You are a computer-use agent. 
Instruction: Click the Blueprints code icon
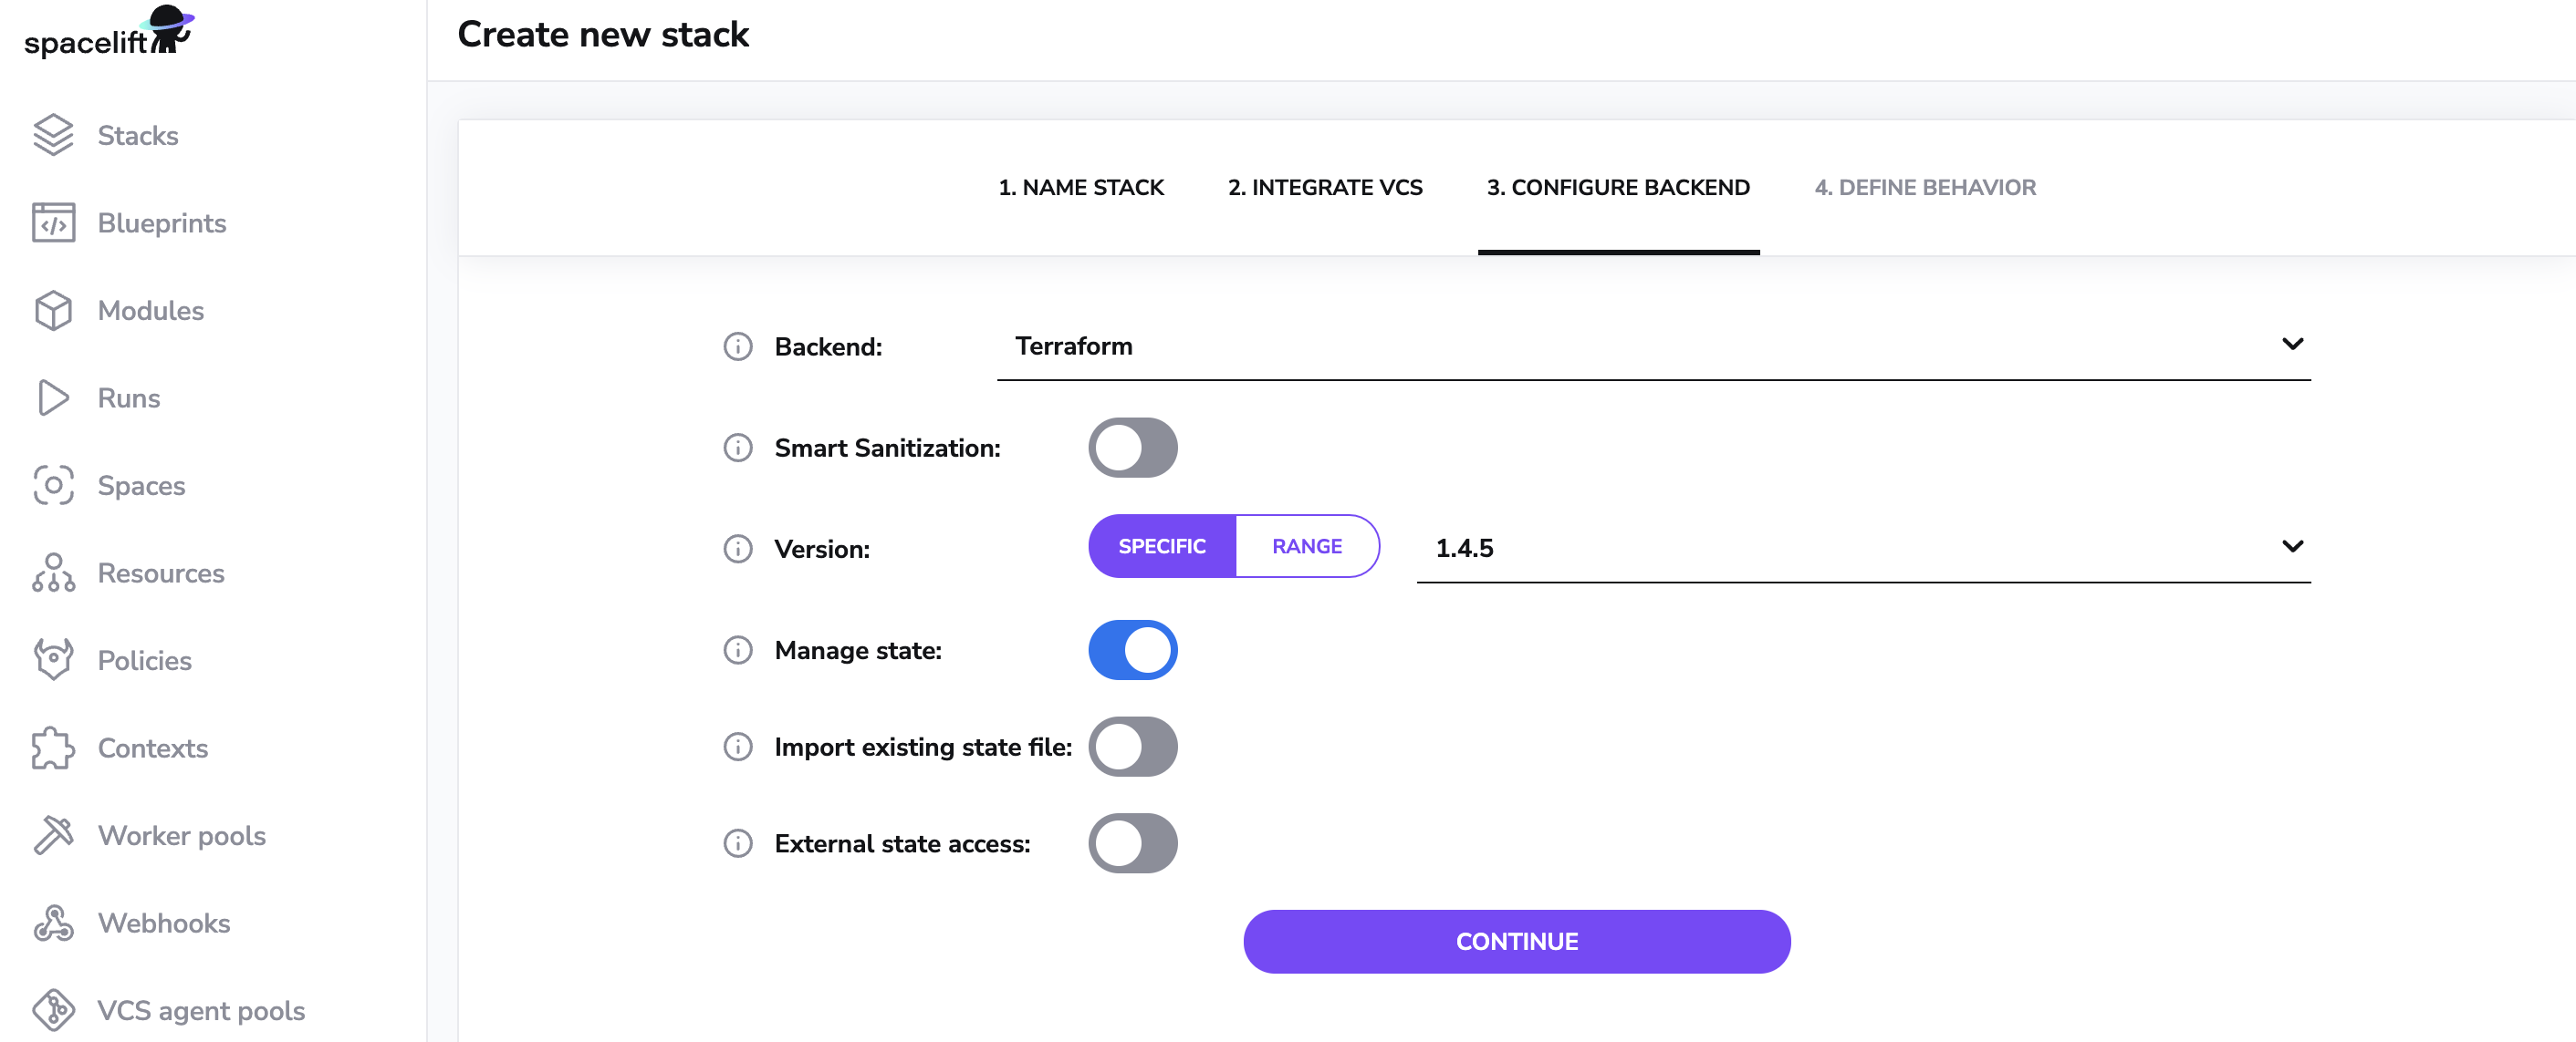pos(53,222)
